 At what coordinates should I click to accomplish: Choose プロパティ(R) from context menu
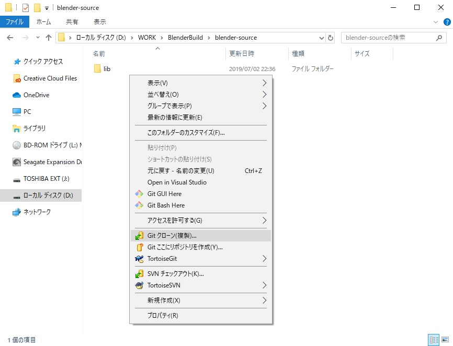tap(201, 315)
